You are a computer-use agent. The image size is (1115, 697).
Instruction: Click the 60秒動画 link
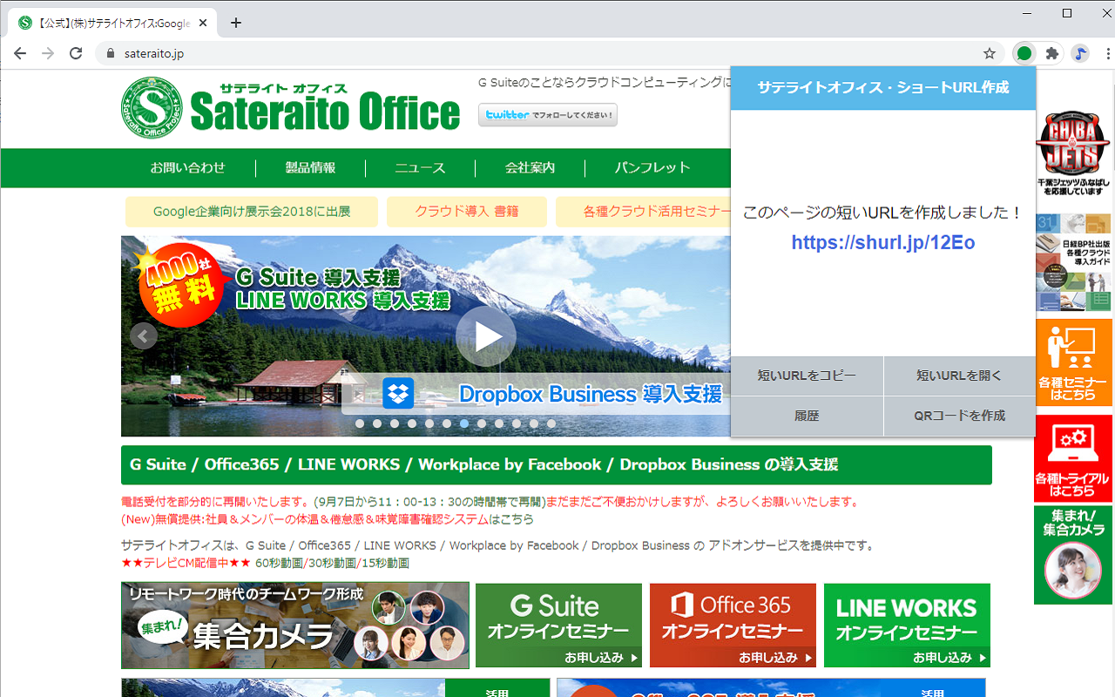(x=277, y=563)
